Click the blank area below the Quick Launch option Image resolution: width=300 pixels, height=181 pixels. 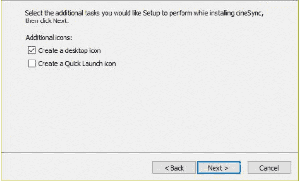pyautogui.click(x=150, y=110)
